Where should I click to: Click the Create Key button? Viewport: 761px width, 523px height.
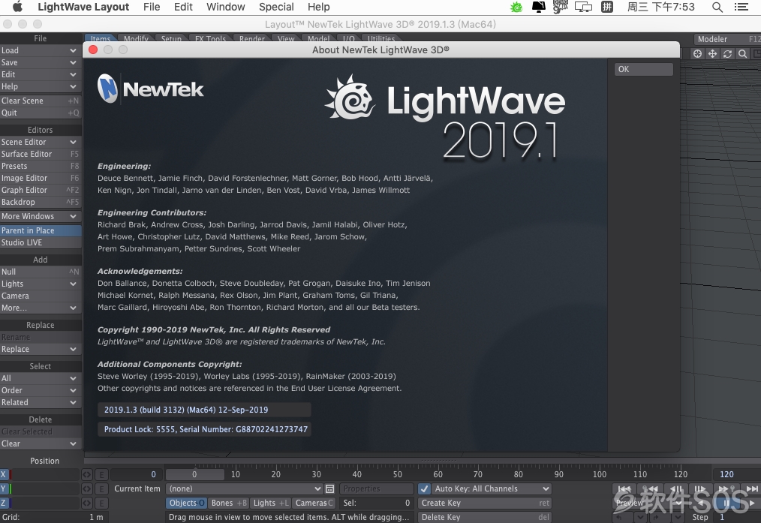click(484, 503)
